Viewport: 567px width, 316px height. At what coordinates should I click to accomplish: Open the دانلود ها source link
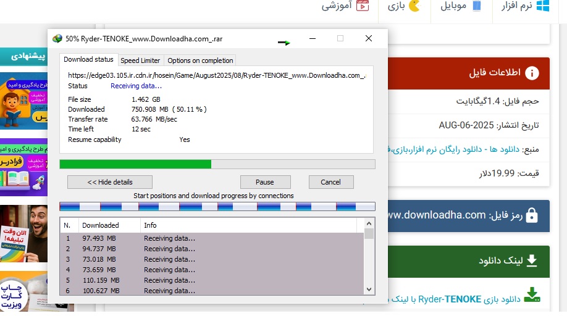click(453, 149)
